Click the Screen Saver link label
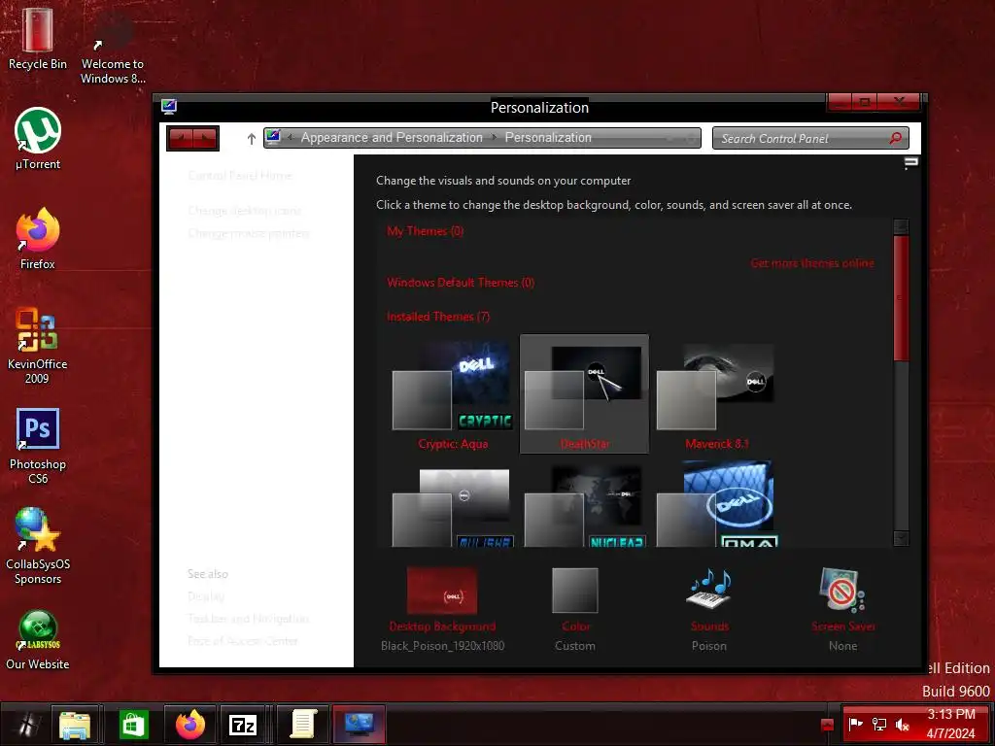The width and height of the screenshot is (995, 746). tap(842, 627)
